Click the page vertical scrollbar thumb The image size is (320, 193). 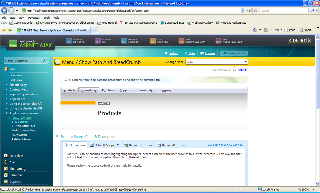[x=317, y=74]
